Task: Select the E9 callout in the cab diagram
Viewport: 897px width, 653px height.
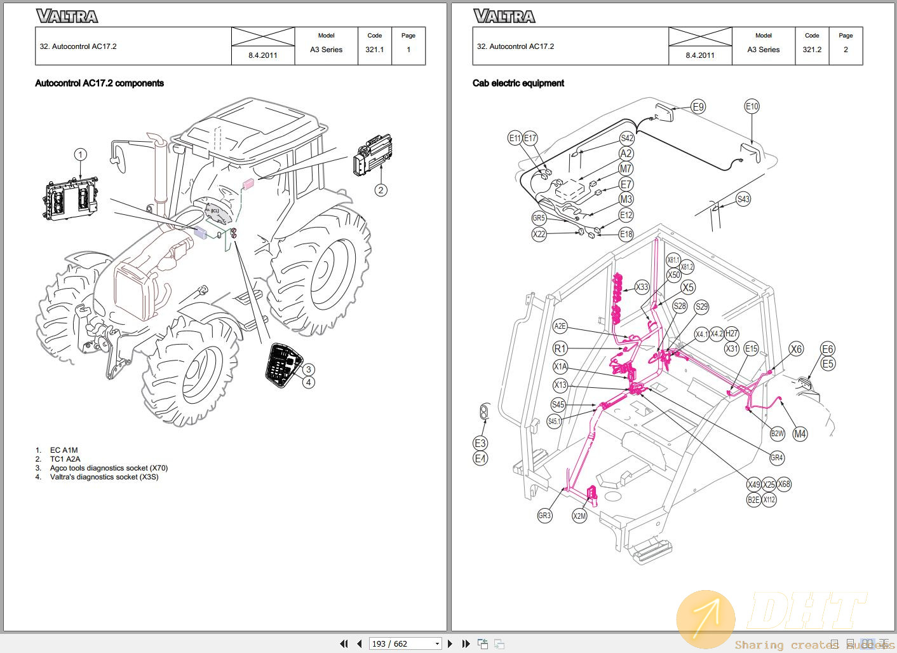Action: (x=698, y=106)
